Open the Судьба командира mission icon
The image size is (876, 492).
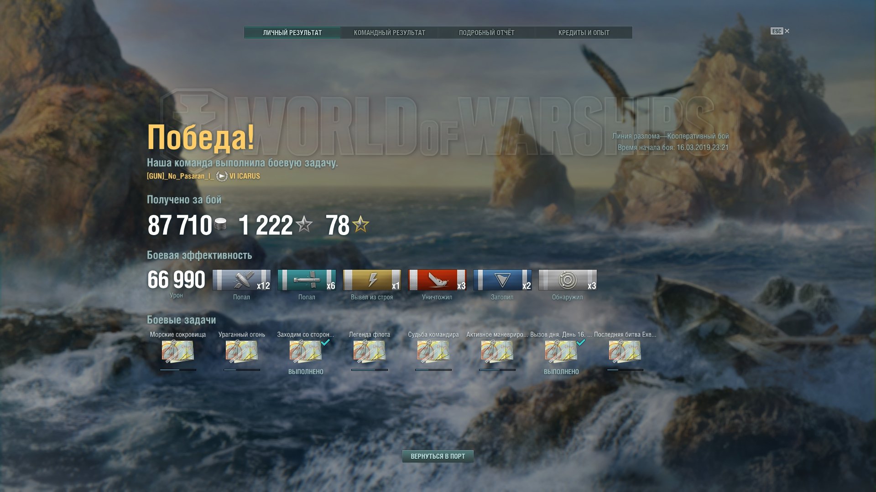433,352
